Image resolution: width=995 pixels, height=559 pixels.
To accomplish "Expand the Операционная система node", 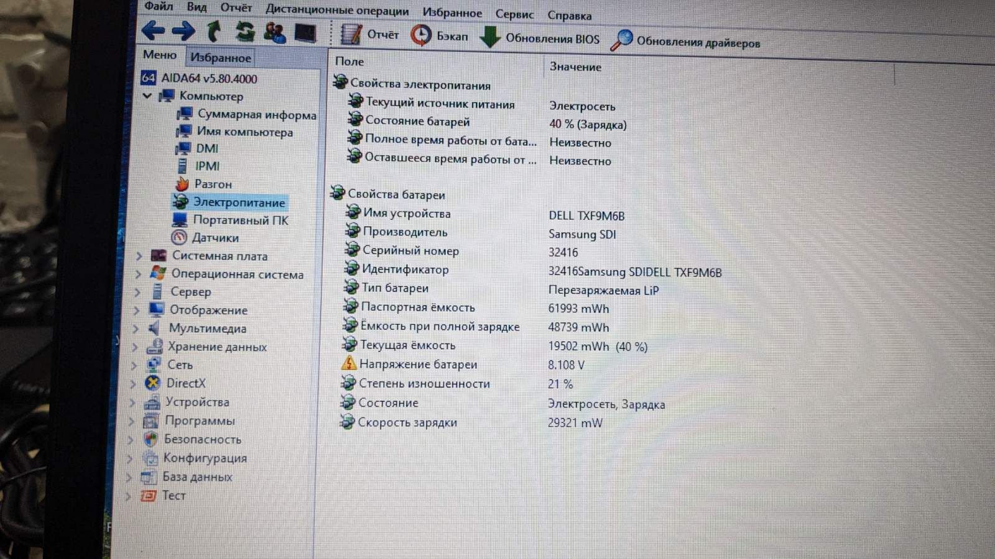I will [x=138, y=273].
